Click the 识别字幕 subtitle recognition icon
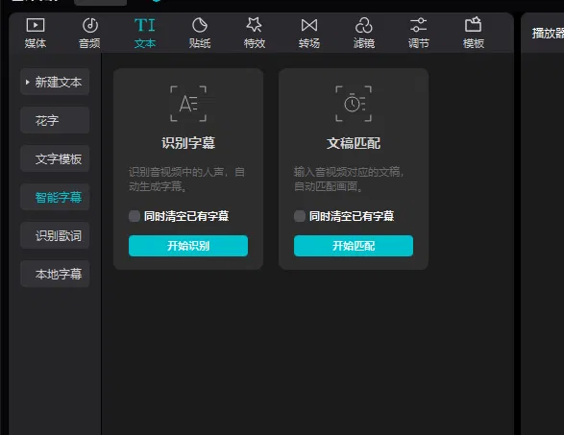Image resolution: width=564 pixels, height=435 pixels. (188, 104)
